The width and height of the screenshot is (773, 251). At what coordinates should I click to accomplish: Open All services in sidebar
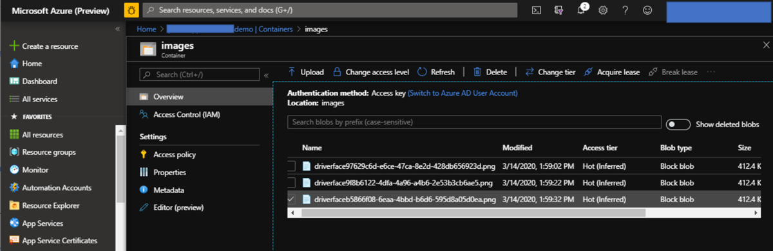click(x=33, y=99)
